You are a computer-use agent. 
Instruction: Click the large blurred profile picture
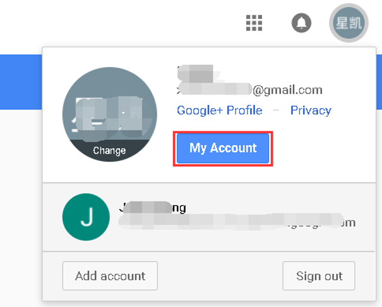click(109, 114)
